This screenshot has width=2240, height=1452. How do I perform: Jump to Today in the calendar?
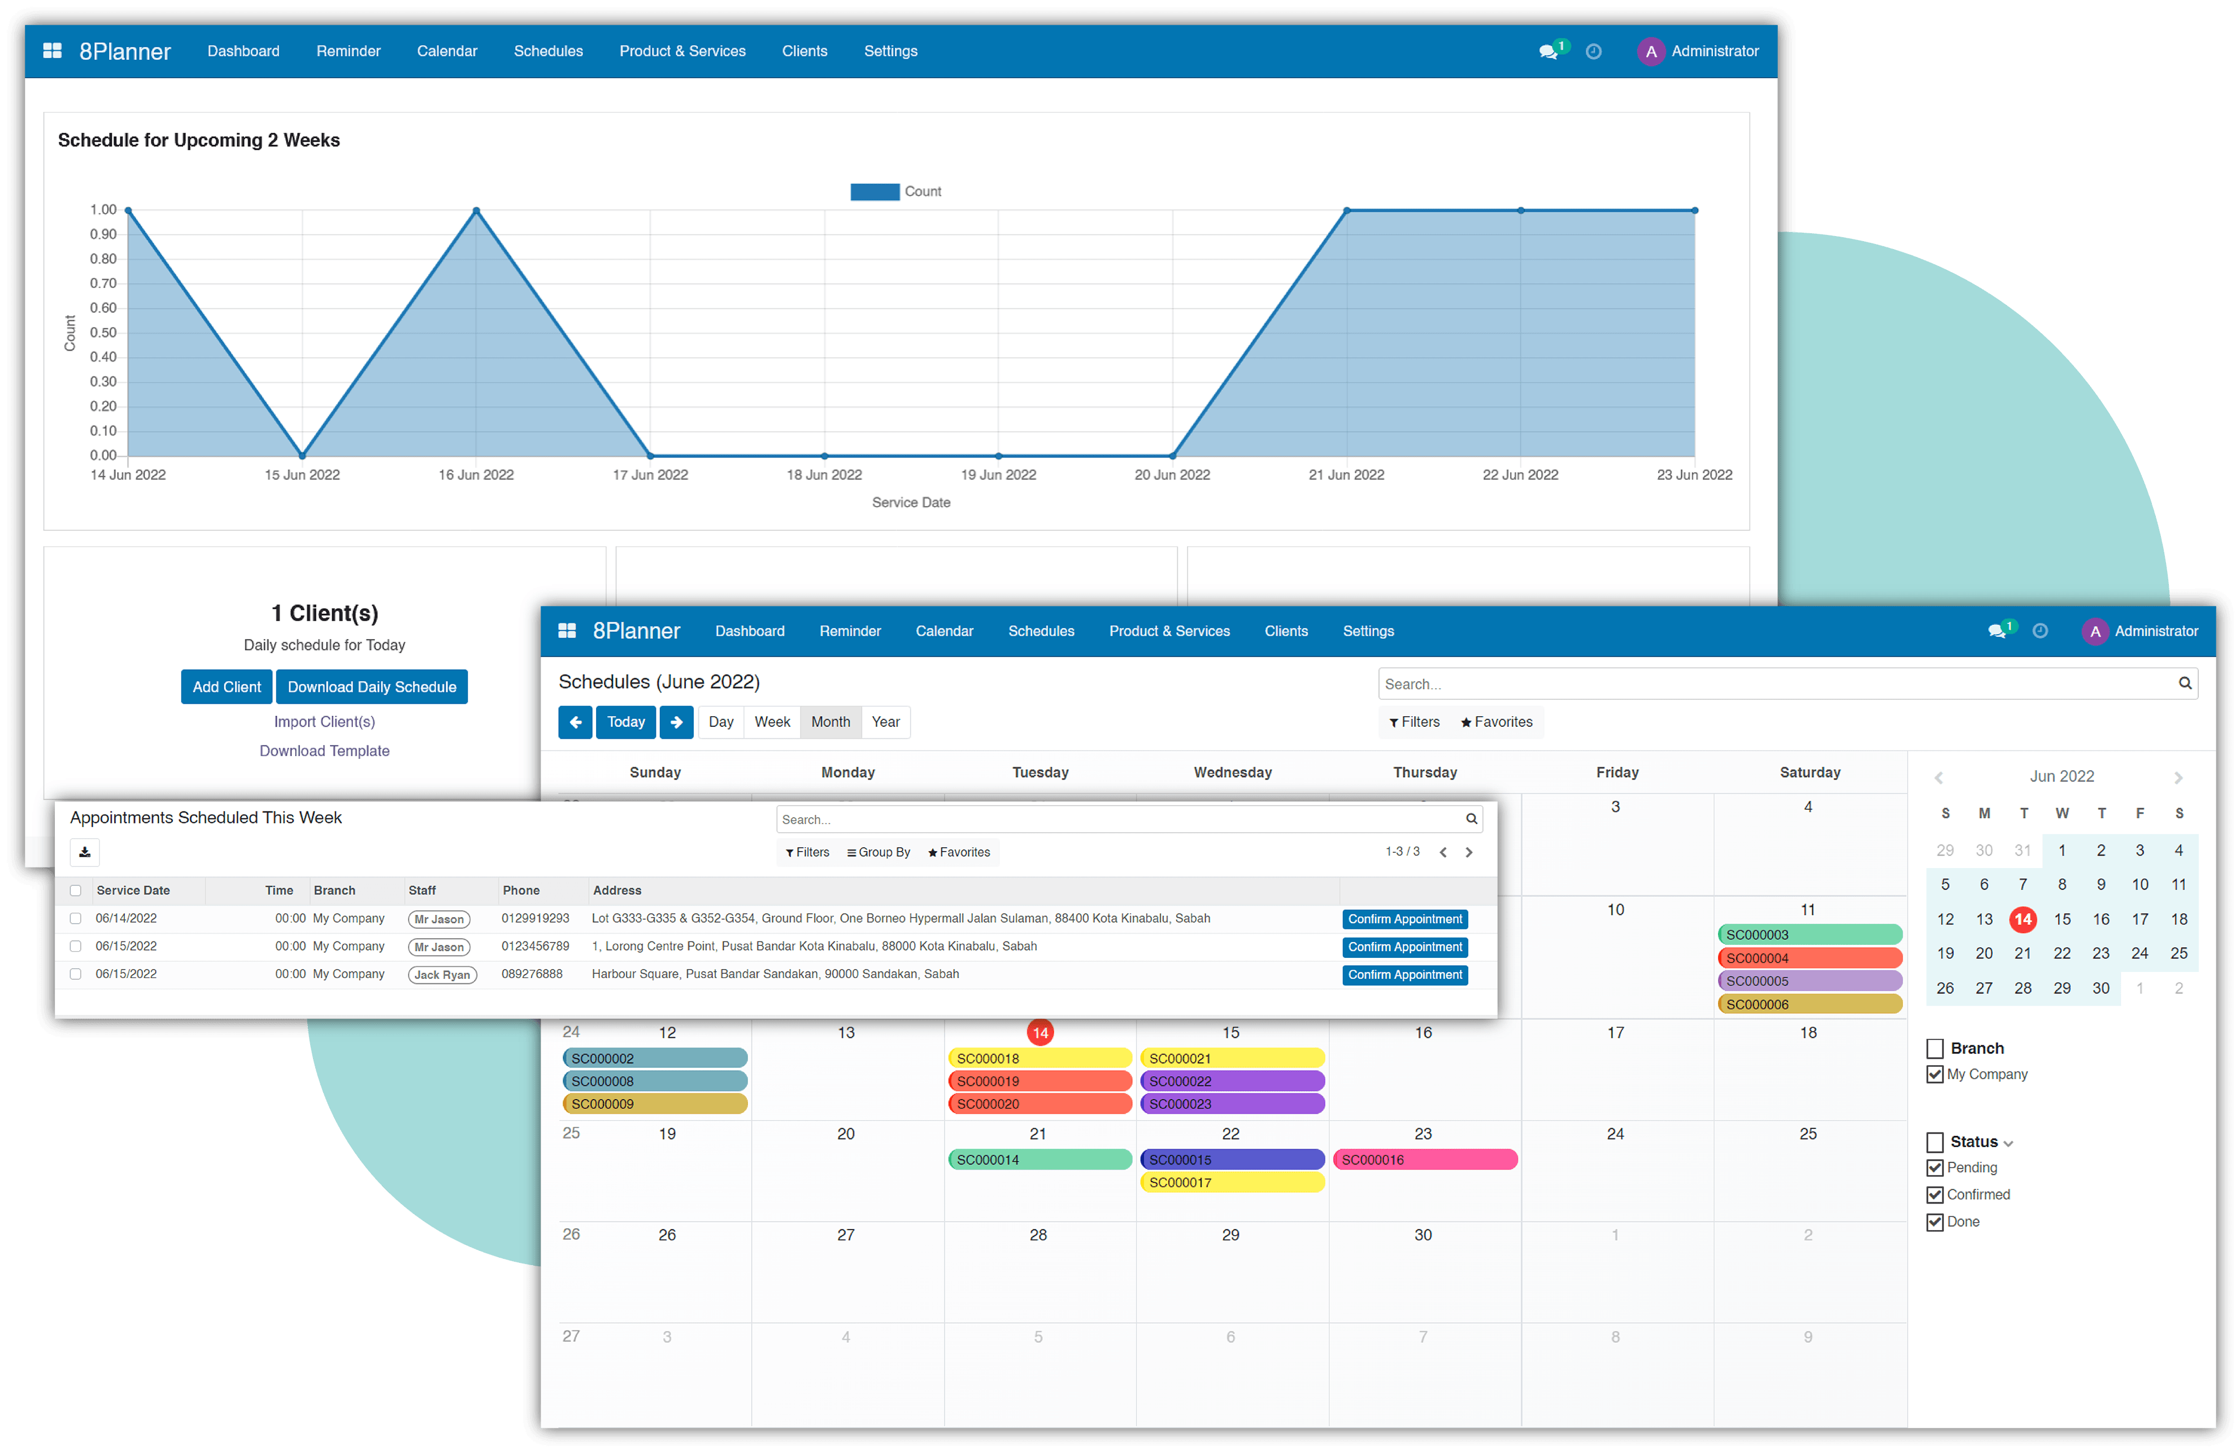[x=626, y=722]
